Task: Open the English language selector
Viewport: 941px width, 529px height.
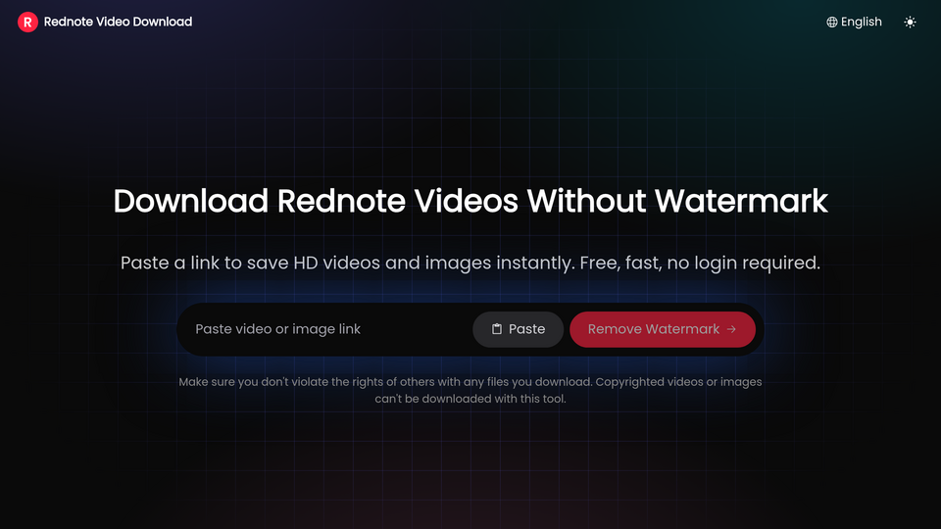Action: (x=854, y=23)
